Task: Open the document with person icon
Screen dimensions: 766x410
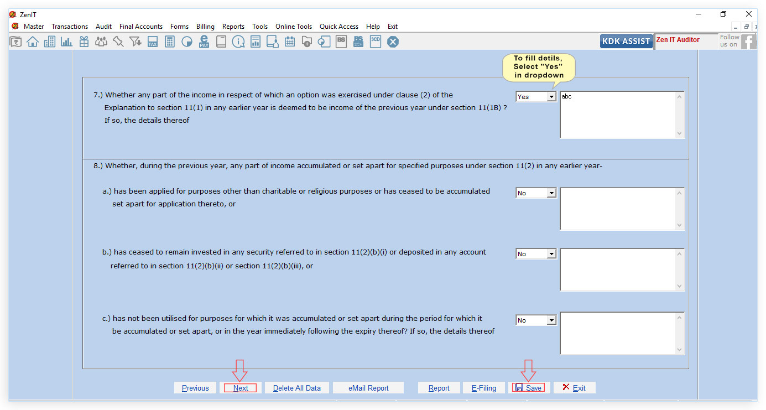Action: pyautogui.click(x=273, y=41)
